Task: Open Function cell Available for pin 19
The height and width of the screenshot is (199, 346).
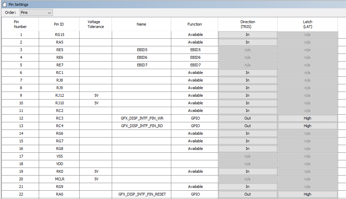Action: tap(195, 171)
